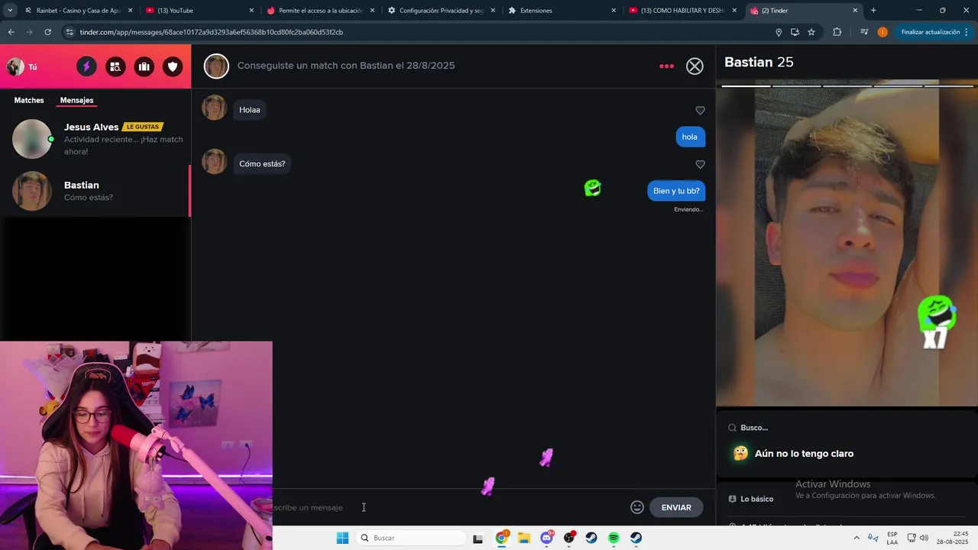Open a new browser tab with plus
The height and width of the screenshot is (550, 978).
[873, 11]
